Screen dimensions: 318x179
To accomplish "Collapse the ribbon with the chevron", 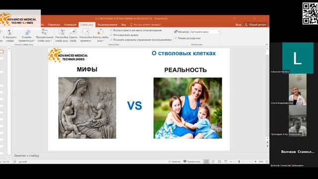I will pyautogui.click(x=267, y=44).
